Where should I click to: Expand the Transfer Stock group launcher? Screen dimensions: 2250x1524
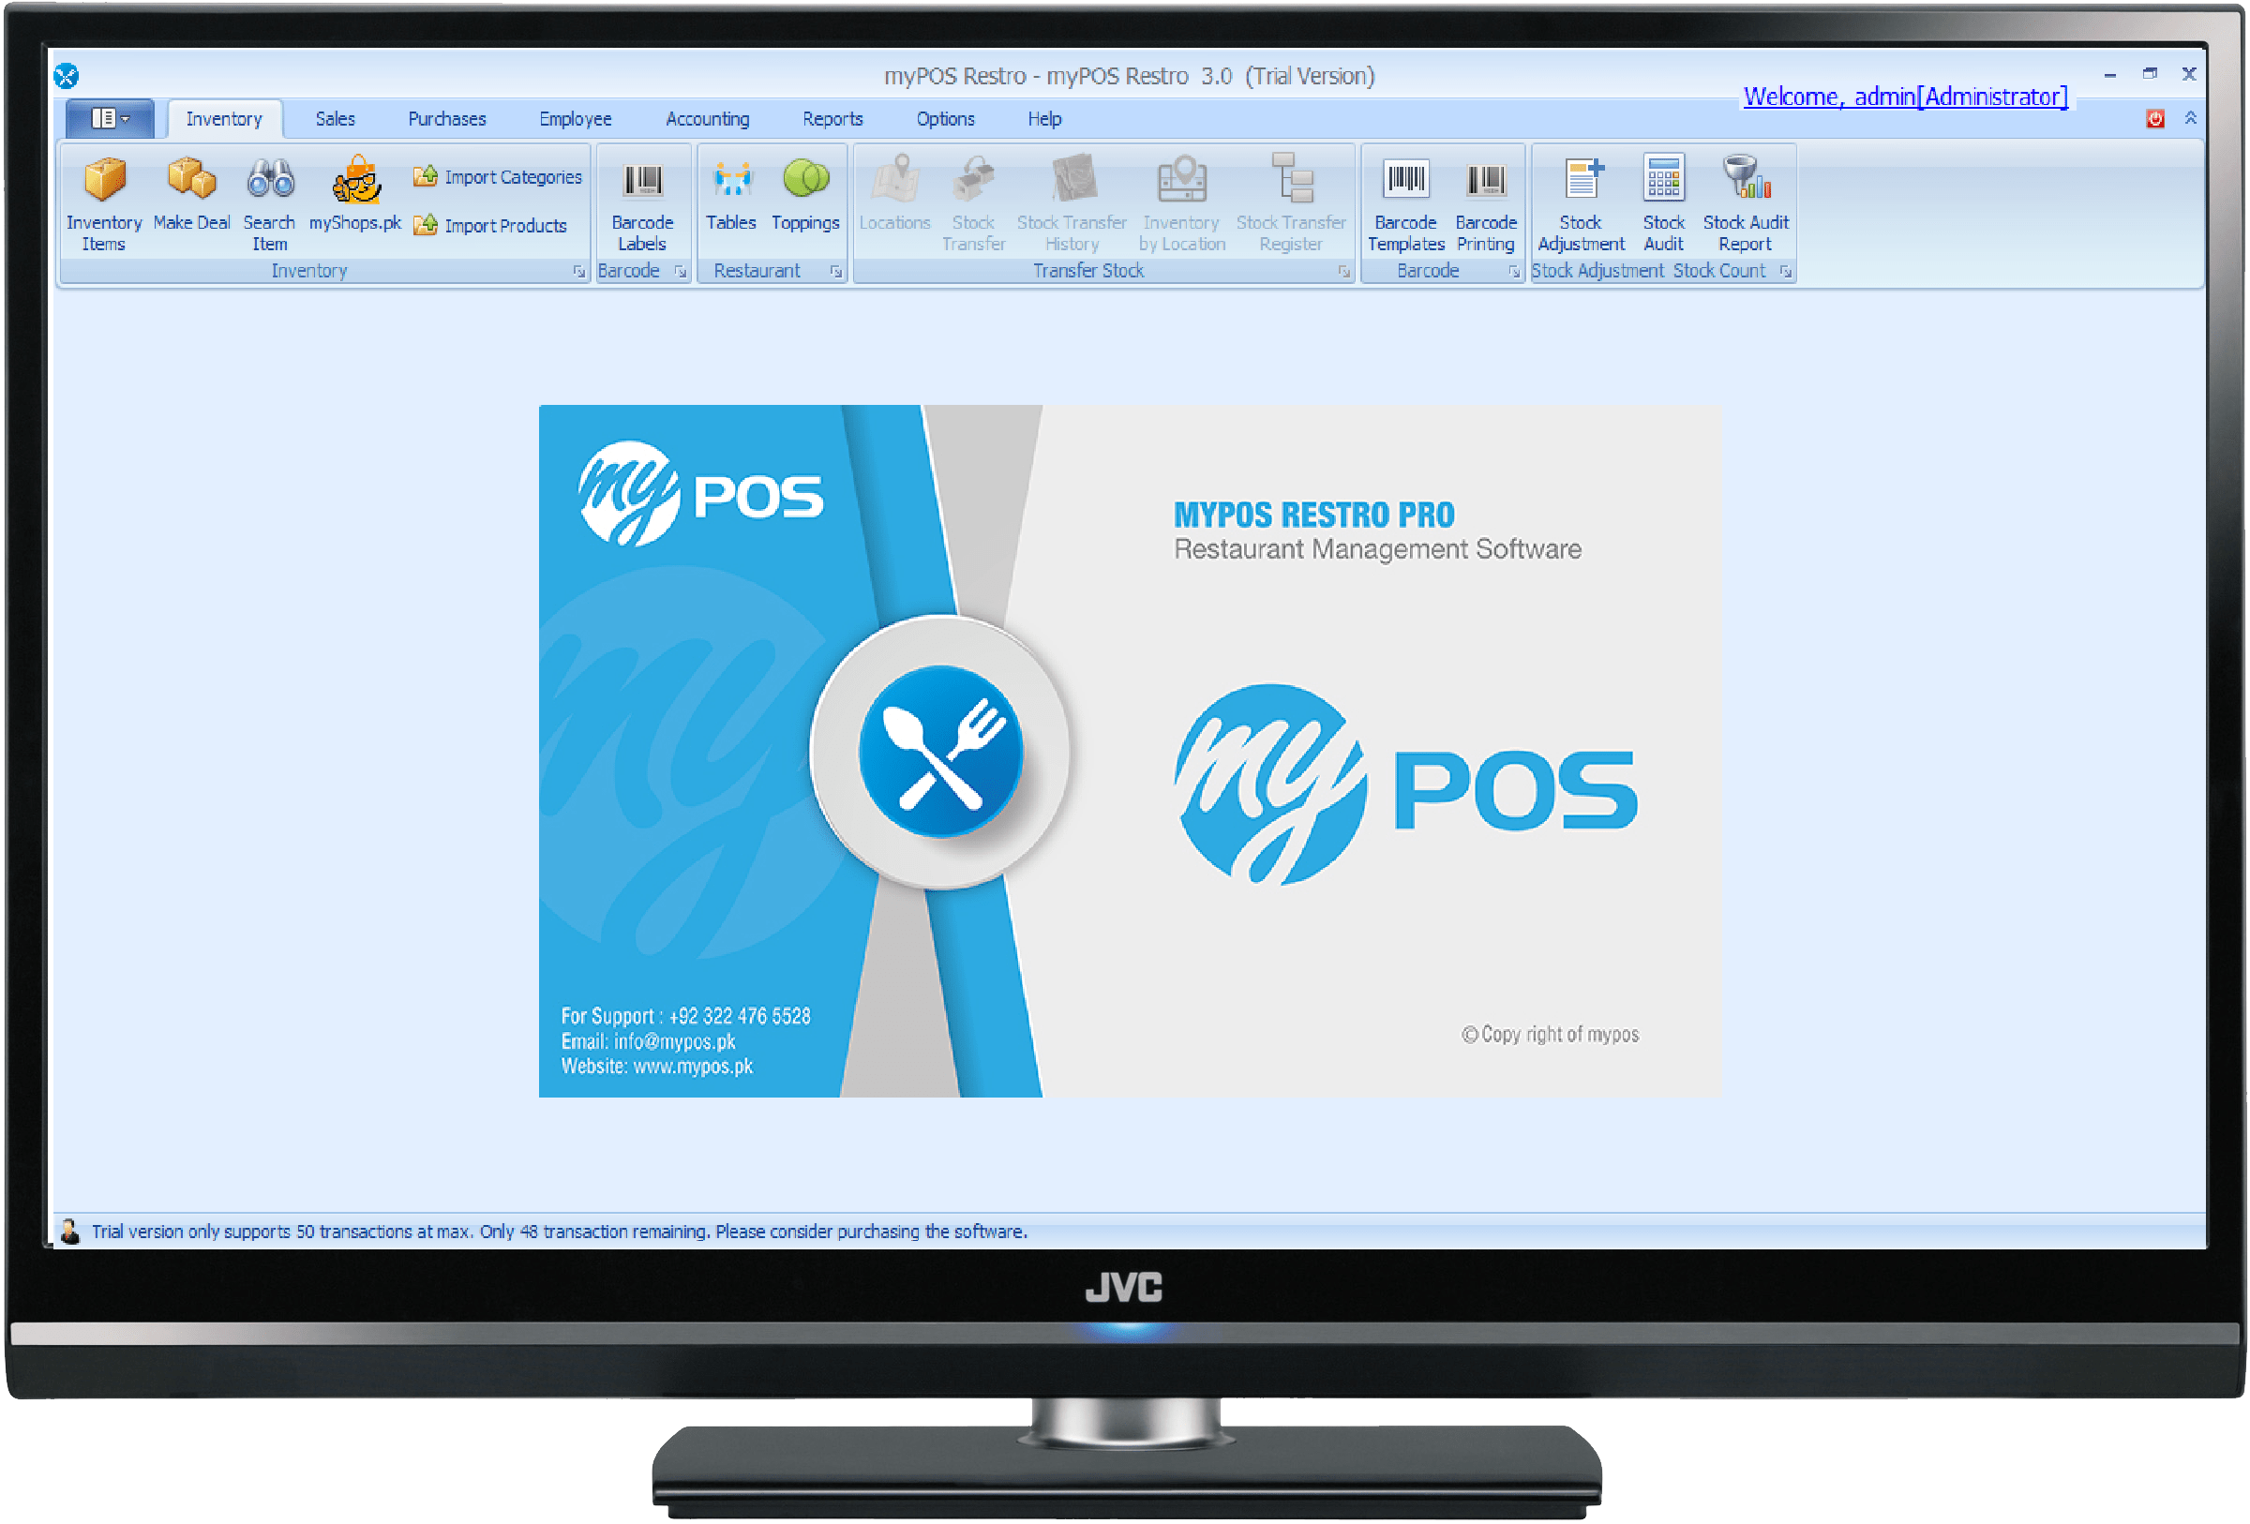pyautogui.click(x=1343, y=272)
